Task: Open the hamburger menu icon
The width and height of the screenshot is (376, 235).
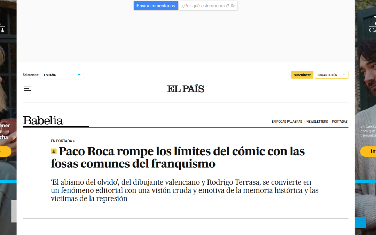Action: (x=28, y=89)
